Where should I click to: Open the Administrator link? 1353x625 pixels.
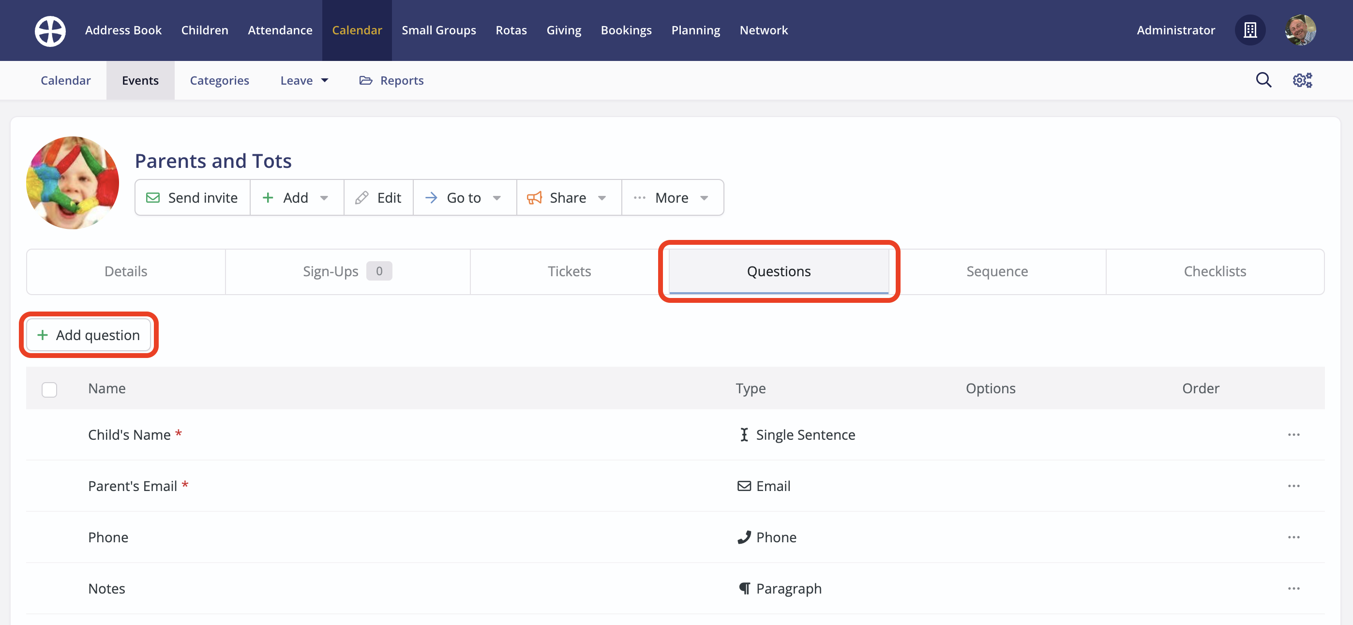pos(1175,30)
